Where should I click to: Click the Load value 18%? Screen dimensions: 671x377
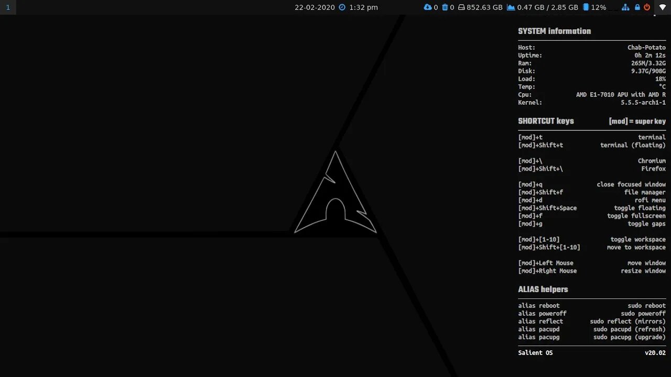click(661, 79)
